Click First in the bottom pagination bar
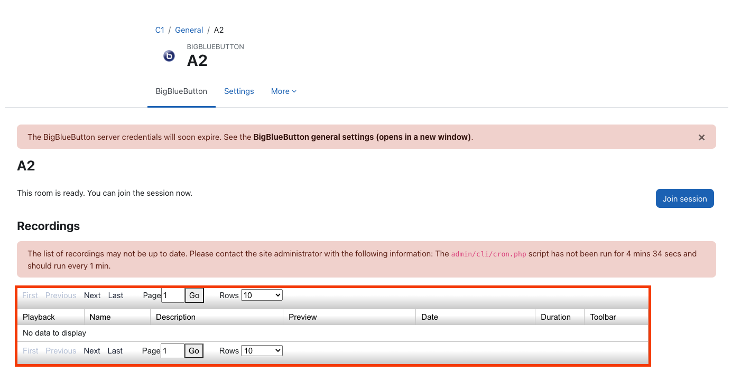Image resolution: width=732 pixels, height=382 pixels. point(30,351)
